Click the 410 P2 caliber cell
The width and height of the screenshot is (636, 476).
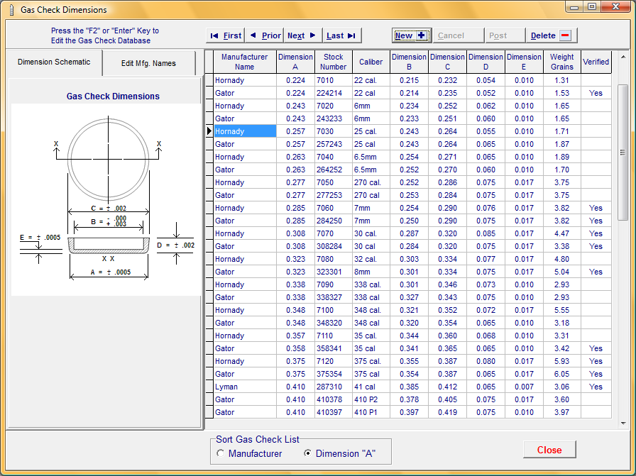(x=371, y=399)
